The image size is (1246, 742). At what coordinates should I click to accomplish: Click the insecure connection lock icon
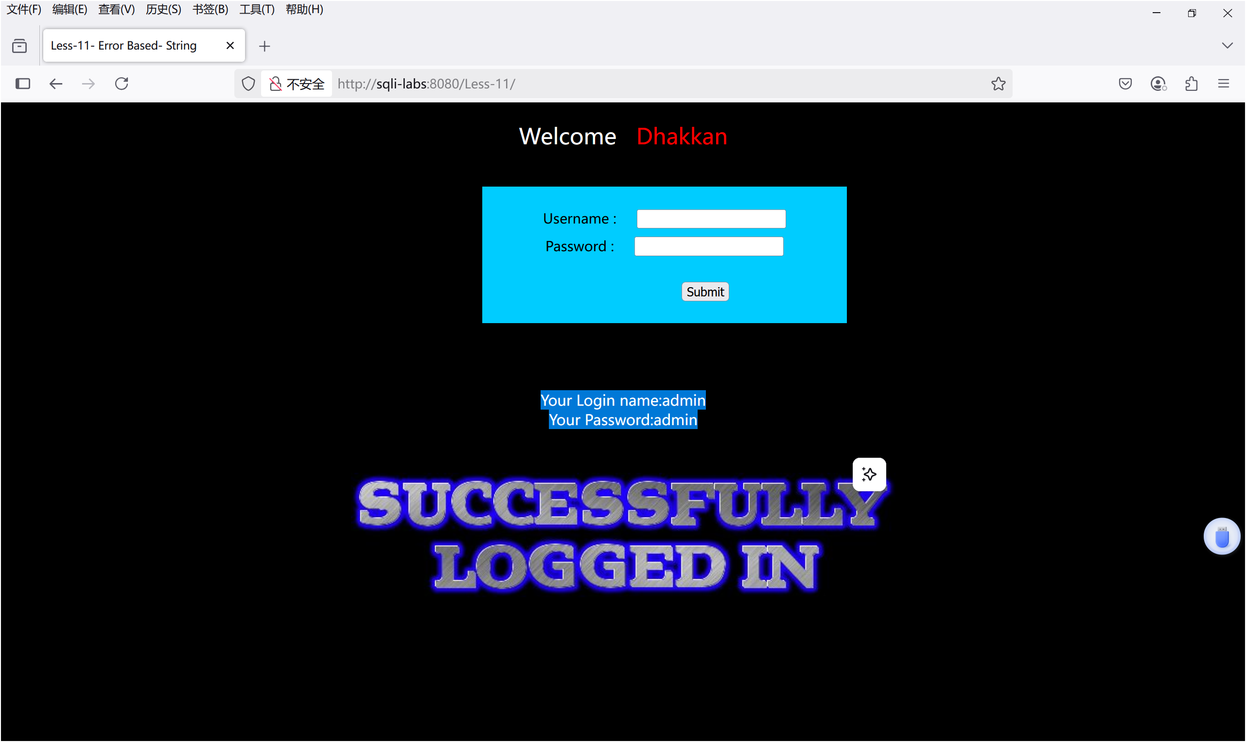276,84
